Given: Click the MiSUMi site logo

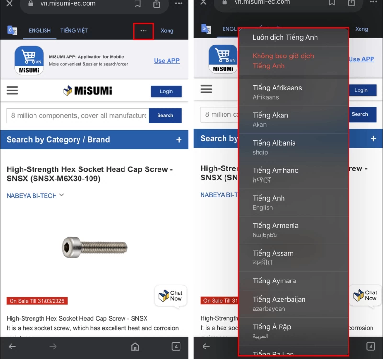Looking at the screenshot, I should (88, 90).
